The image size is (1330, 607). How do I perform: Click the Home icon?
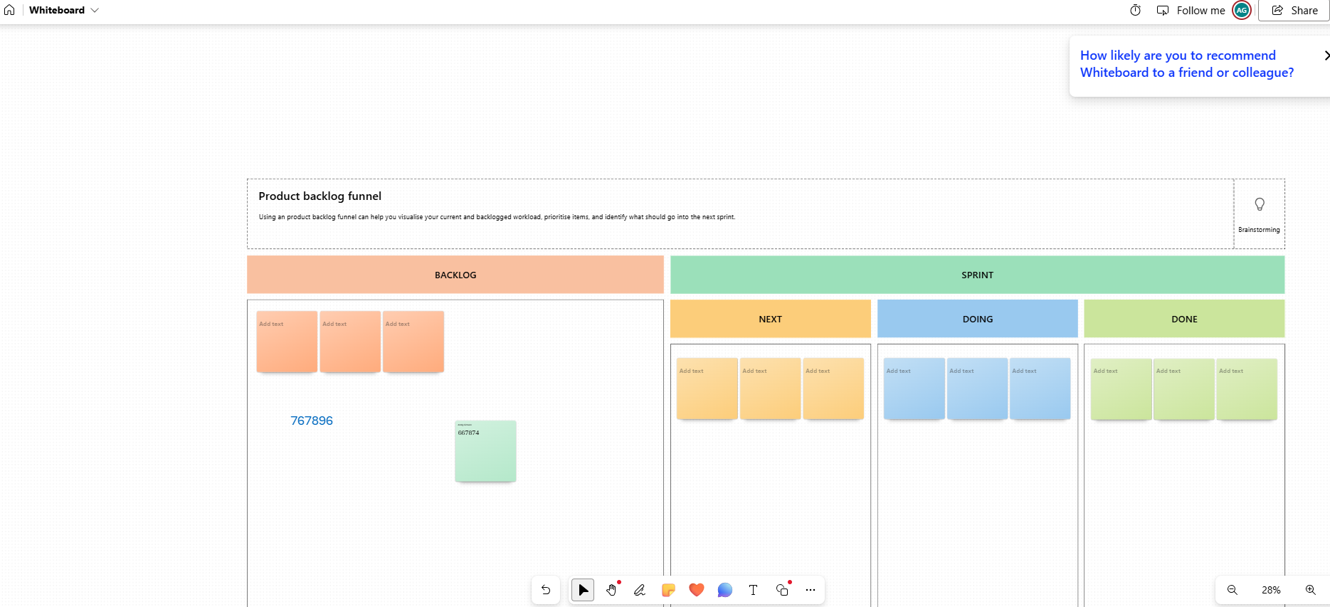point(9,10)
